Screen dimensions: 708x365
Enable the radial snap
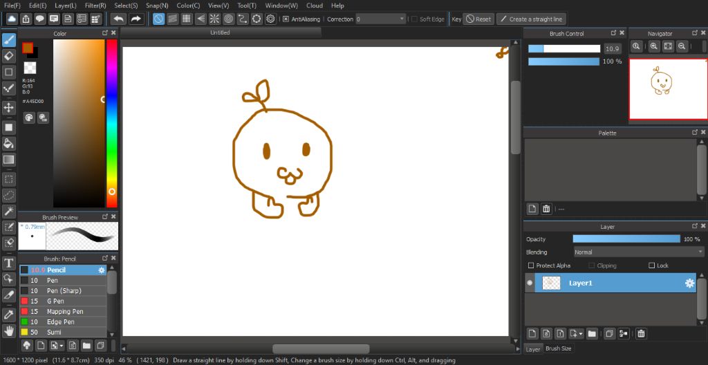pos(214,19)
